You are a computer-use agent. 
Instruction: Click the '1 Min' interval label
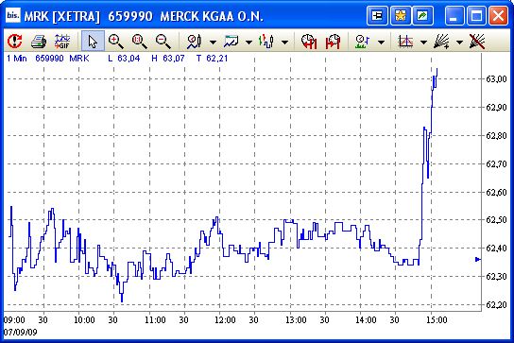[x=17, y=59]
